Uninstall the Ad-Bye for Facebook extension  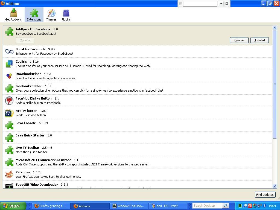[259, 40]
